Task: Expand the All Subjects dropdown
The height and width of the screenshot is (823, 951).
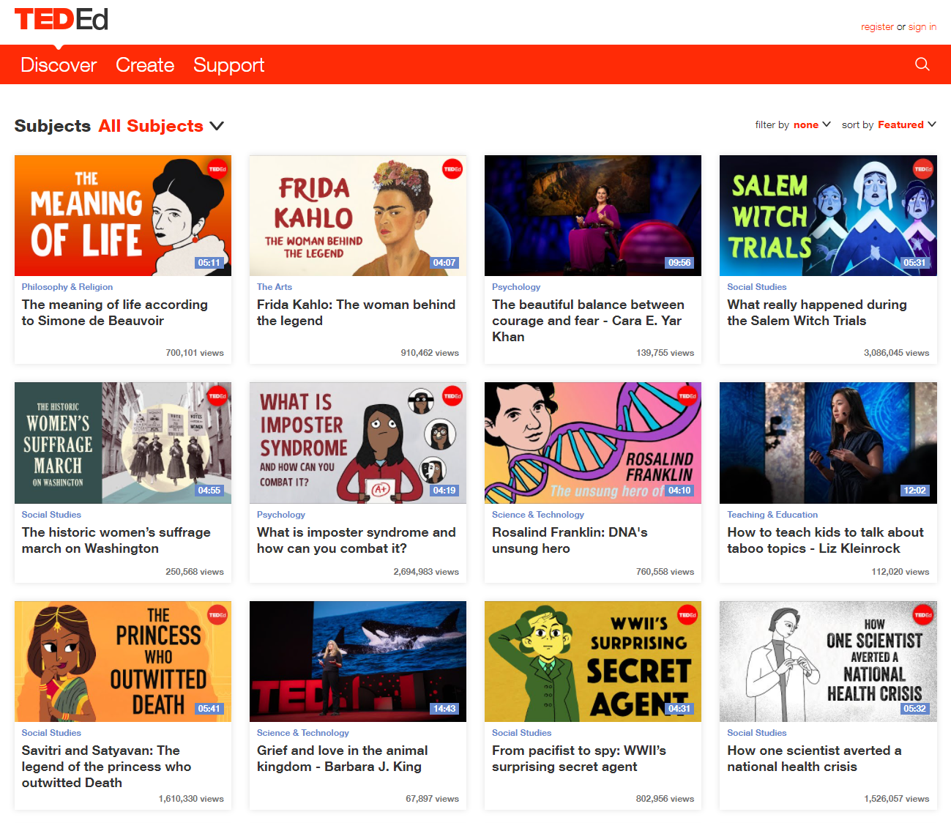Action: coord(161,126)
